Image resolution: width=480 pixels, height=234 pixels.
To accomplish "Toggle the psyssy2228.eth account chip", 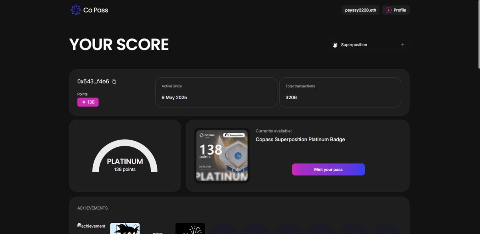I will (360, 10).
